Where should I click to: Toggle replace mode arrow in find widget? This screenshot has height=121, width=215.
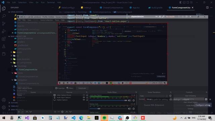(x=129, y=16)
